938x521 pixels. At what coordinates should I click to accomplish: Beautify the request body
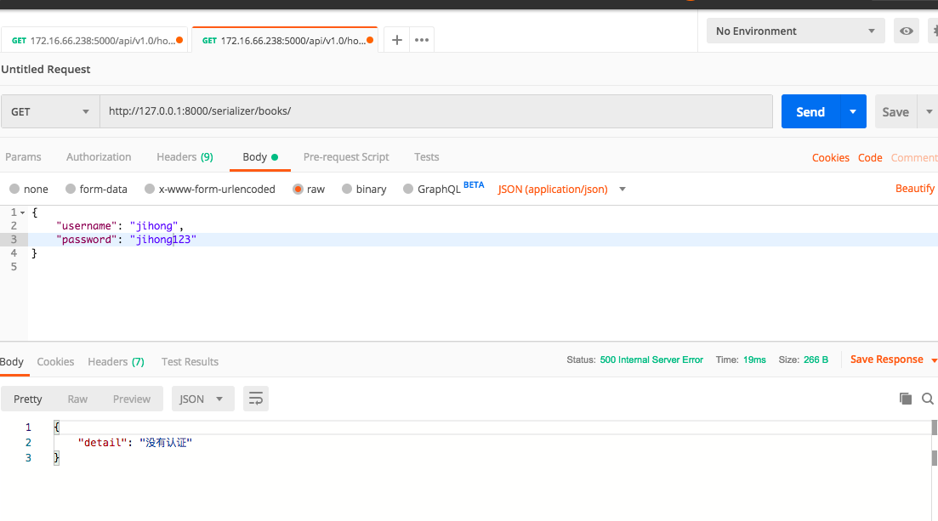915,189
